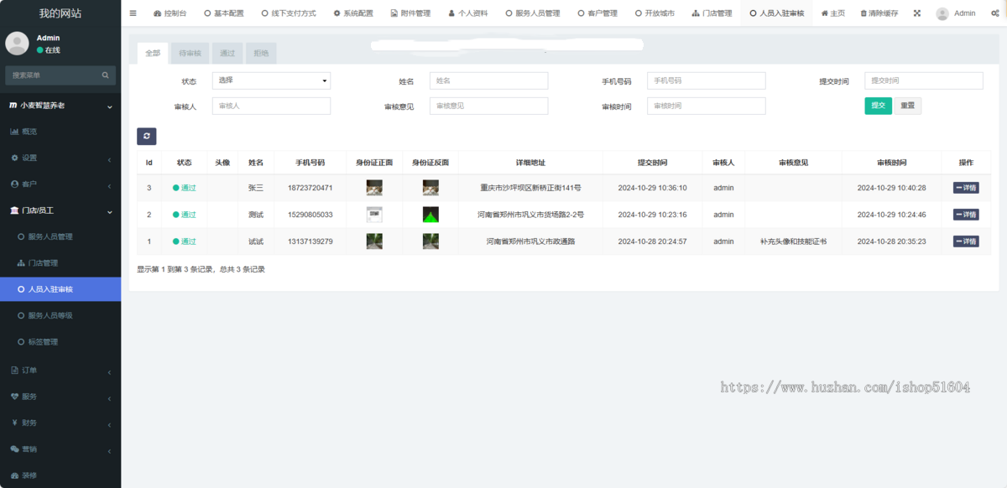This screenshot has width=1007, height=488.
Task: Switch to 开放城市 tab
Action: (655, 13)
